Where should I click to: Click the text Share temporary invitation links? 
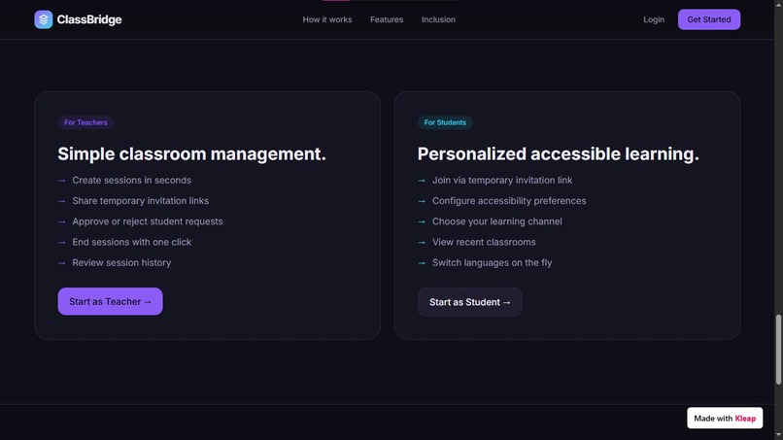140,201
